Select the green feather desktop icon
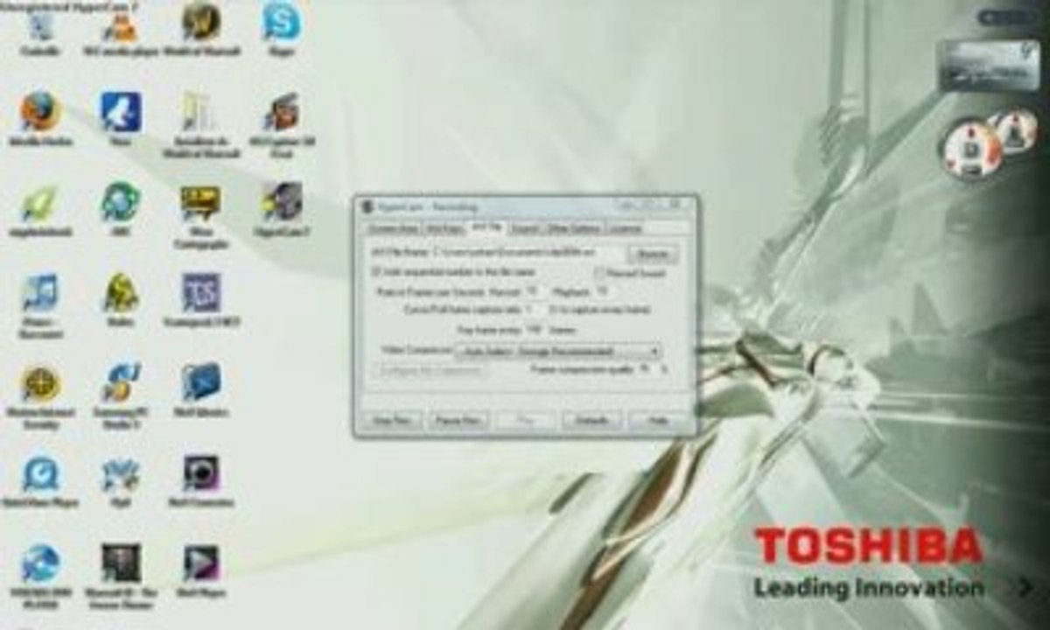The image size is (1050, 630). pos(40,210)
